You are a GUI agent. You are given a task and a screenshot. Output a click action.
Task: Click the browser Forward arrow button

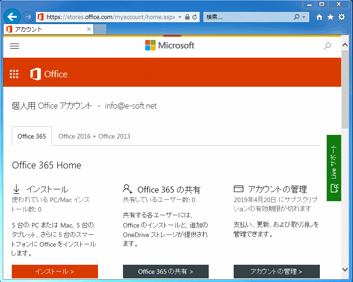point(28,17)
